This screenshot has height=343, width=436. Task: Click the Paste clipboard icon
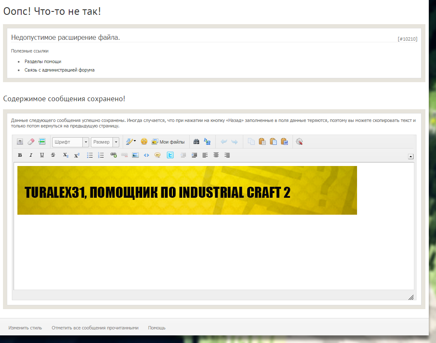click(x=262, y=142)
